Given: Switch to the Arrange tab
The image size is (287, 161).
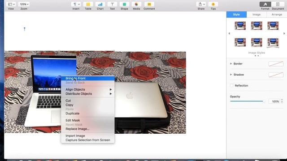Looking at the screenshot, I should (x=277, y=14).
